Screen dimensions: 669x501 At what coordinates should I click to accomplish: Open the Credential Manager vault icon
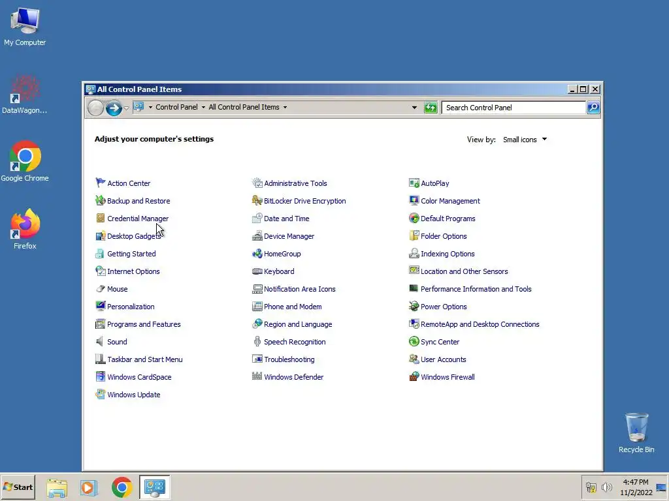[x=100, y=218]
